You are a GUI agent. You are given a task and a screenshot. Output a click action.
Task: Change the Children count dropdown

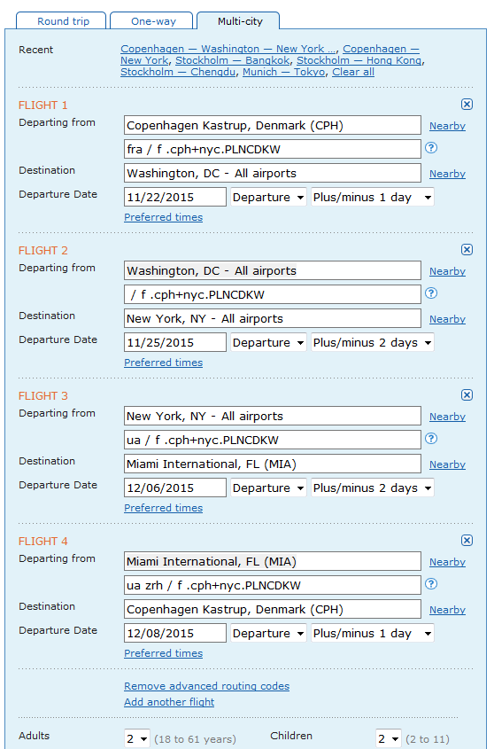tap(389, 739)
